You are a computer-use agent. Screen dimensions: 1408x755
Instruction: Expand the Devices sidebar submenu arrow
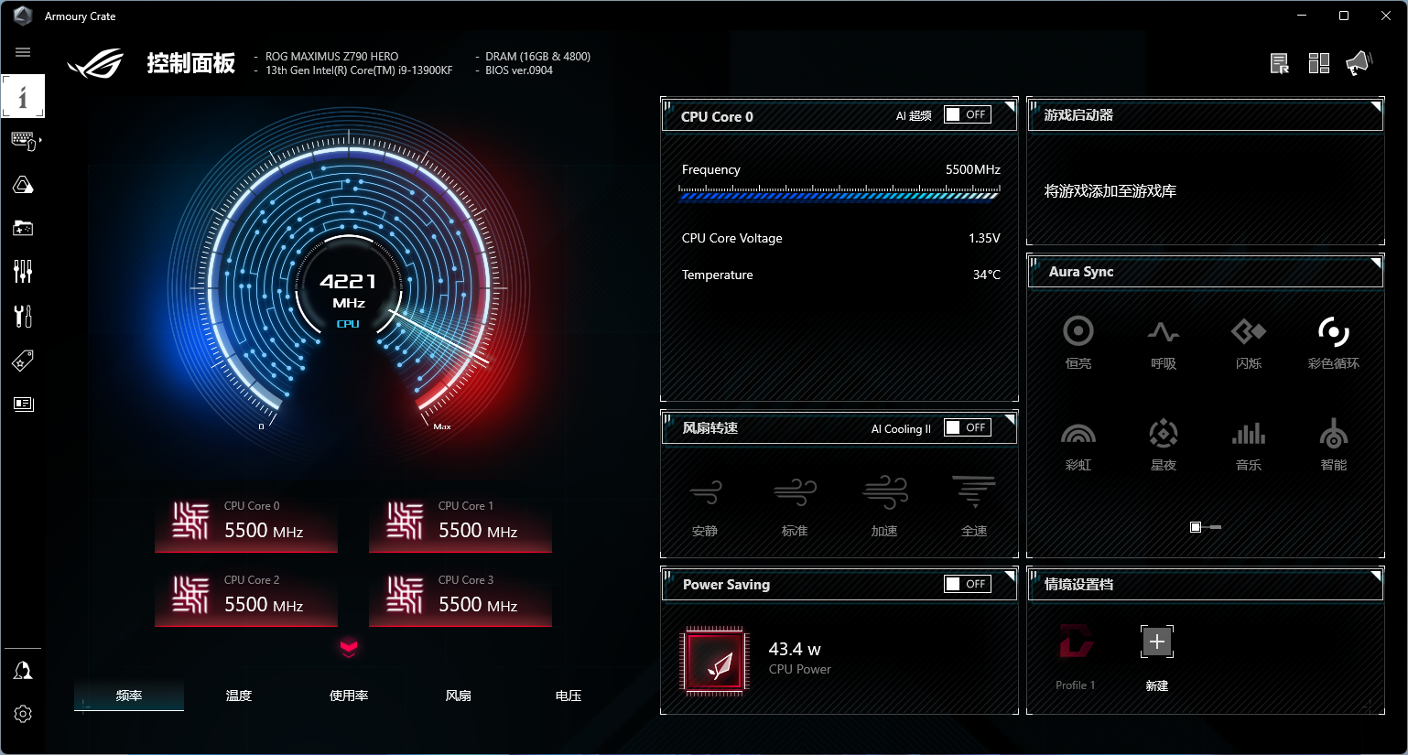(40, 140)
